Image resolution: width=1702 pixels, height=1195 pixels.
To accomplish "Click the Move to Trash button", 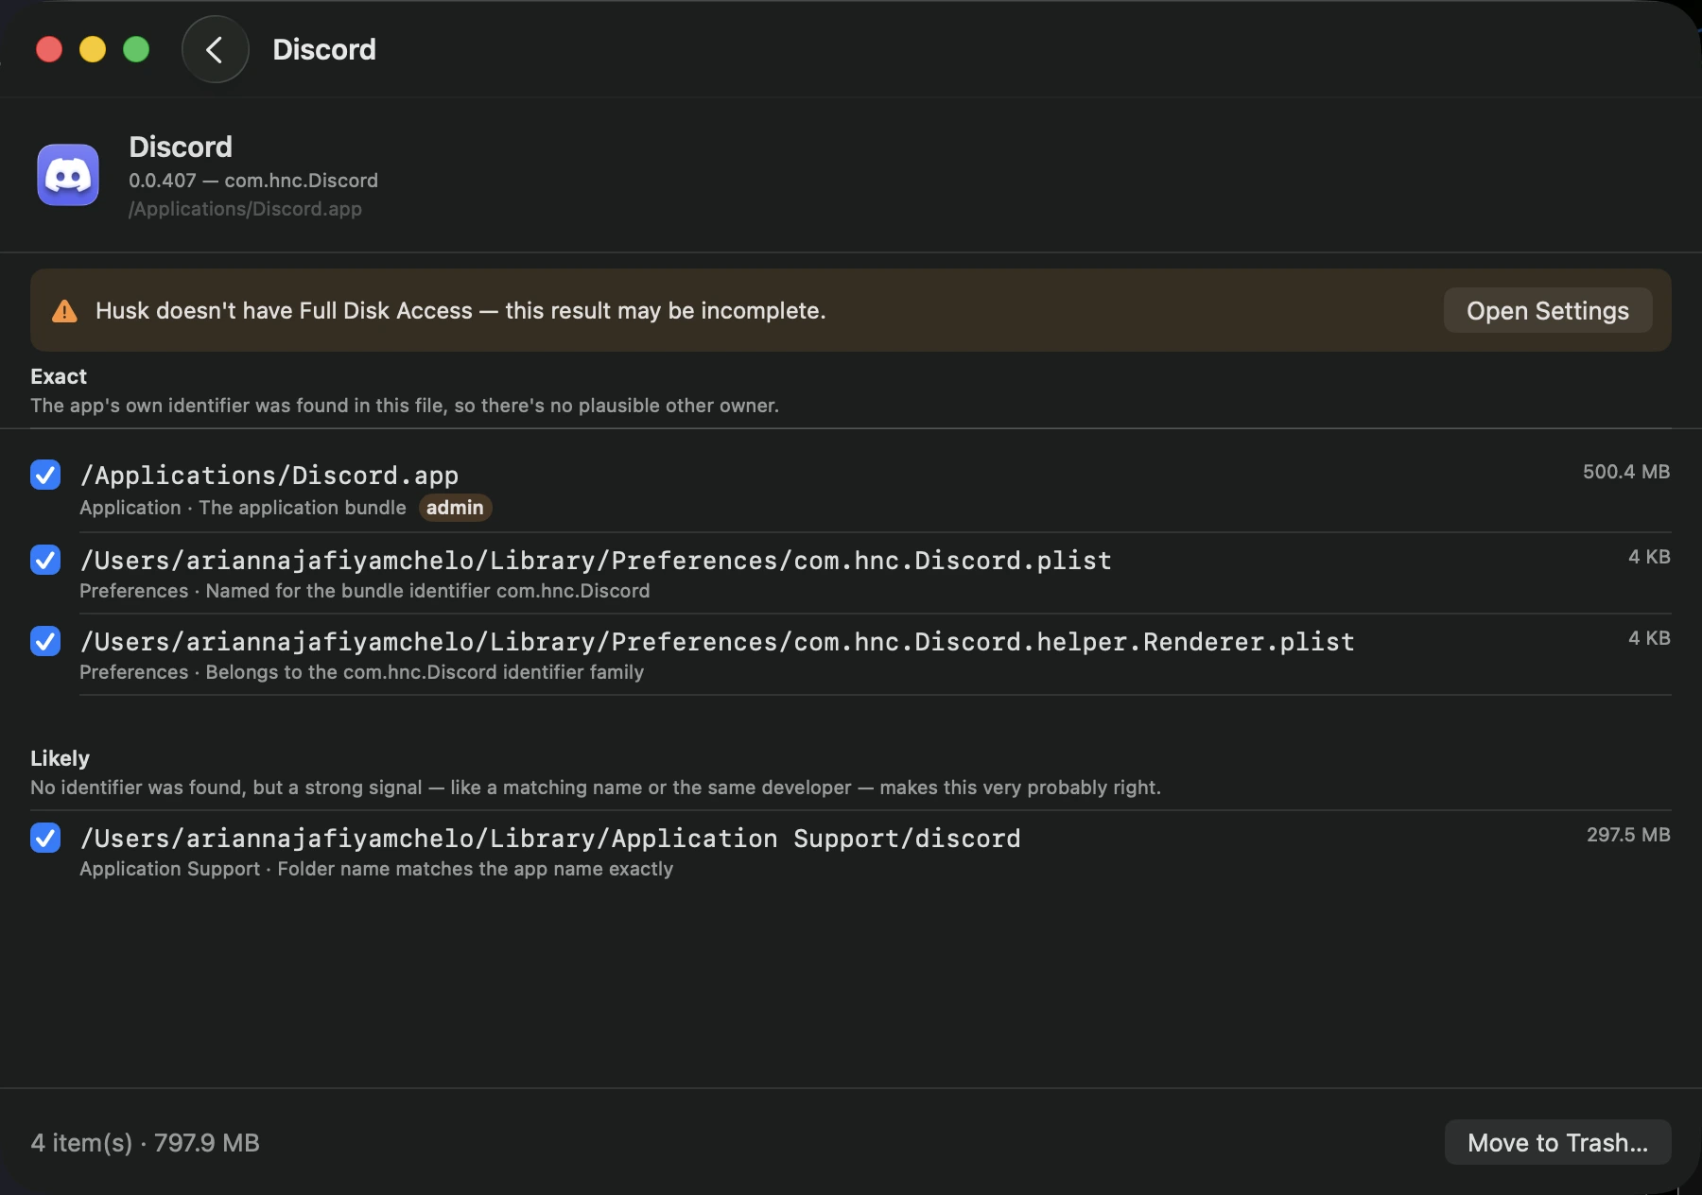I will [x=1557, y=1142].
